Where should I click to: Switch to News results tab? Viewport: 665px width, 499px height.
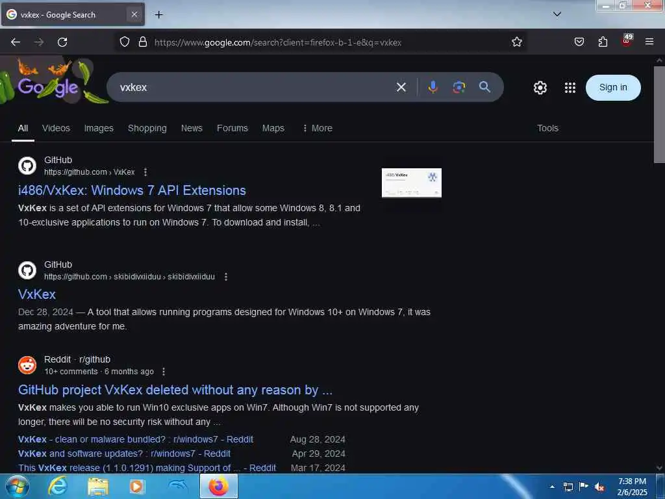192,128
